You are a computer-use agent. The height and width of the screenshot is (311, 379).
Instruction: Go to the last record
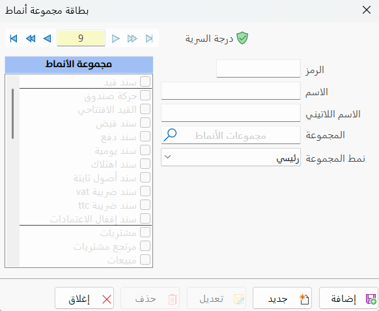tap(149, 38)
